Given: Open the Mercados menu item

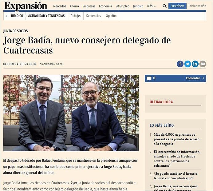Looking at the screenshot, I should pyautogui.click(x=60, y=6).
